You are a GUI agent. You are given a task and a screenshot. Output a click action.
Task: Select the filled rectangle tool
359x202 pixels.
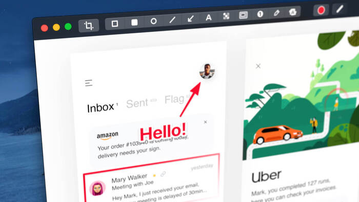134,23
